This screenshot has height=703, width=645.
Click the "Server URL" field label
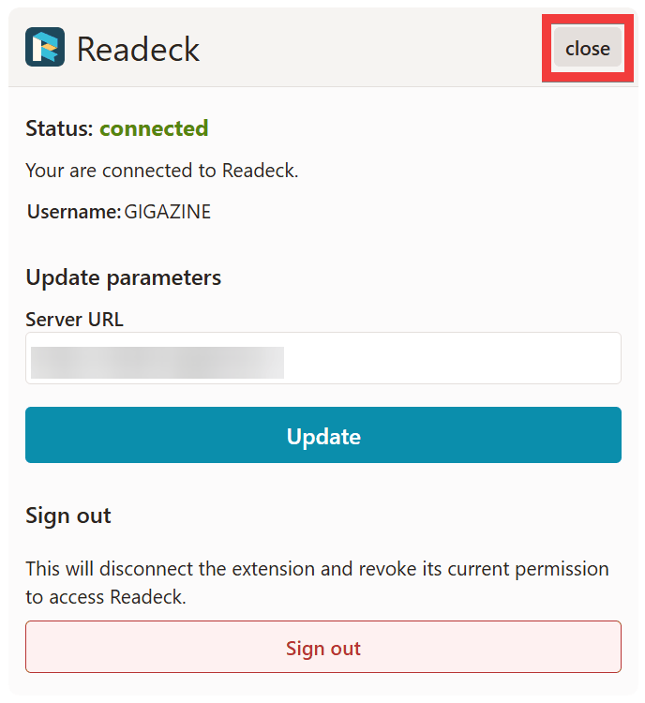[x=74, y=319]
